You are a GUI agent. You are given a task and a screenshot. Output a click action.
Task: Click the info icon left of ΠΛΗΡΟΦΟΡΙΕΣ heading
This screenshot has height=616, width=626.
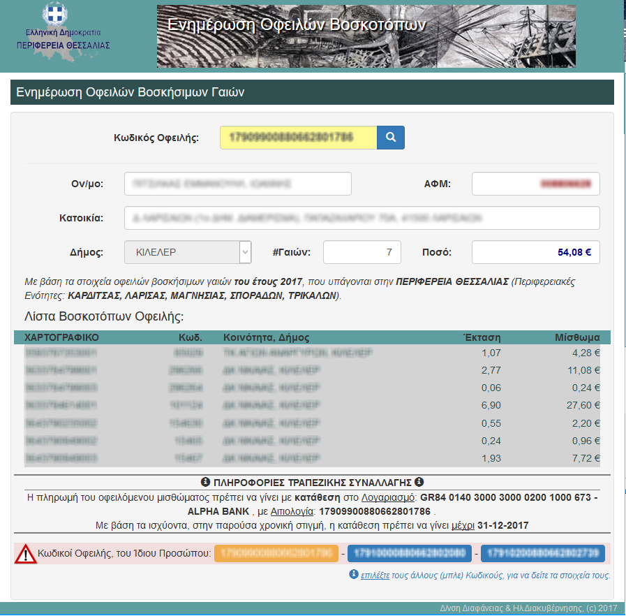point(205,482)
